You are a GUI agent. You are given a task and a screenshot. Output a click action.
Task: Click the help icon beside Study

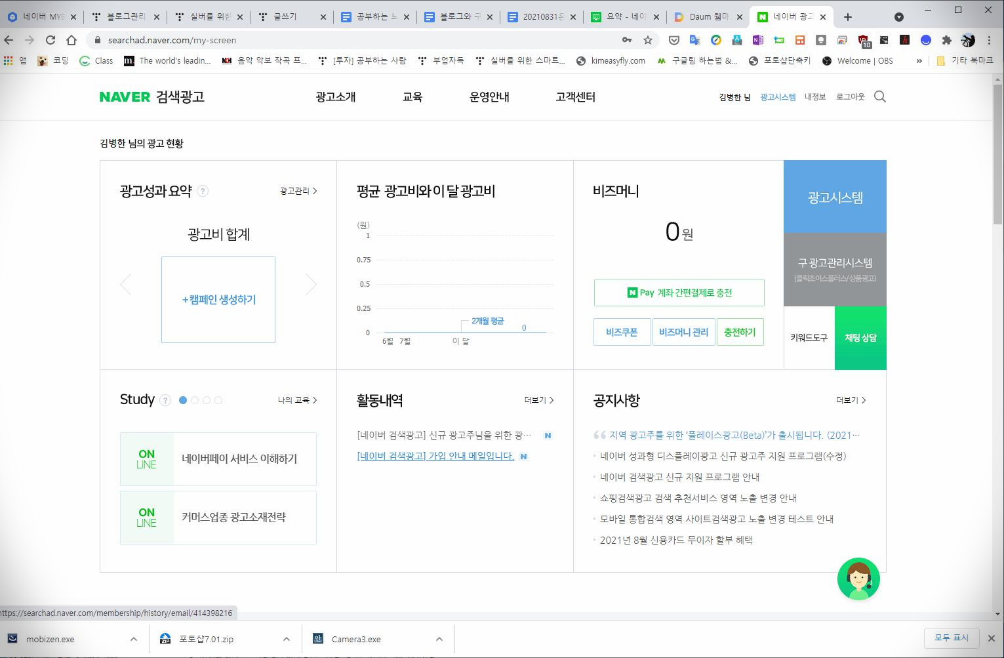point(165,400)
